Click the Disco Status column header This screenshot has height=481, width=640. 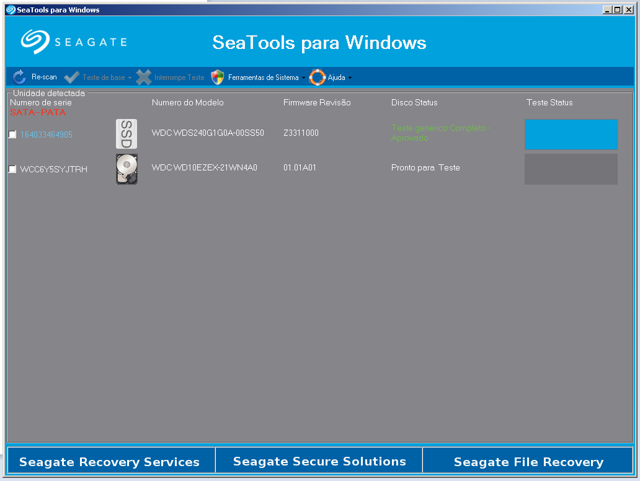pyautogui.click(x=414, y=102)
